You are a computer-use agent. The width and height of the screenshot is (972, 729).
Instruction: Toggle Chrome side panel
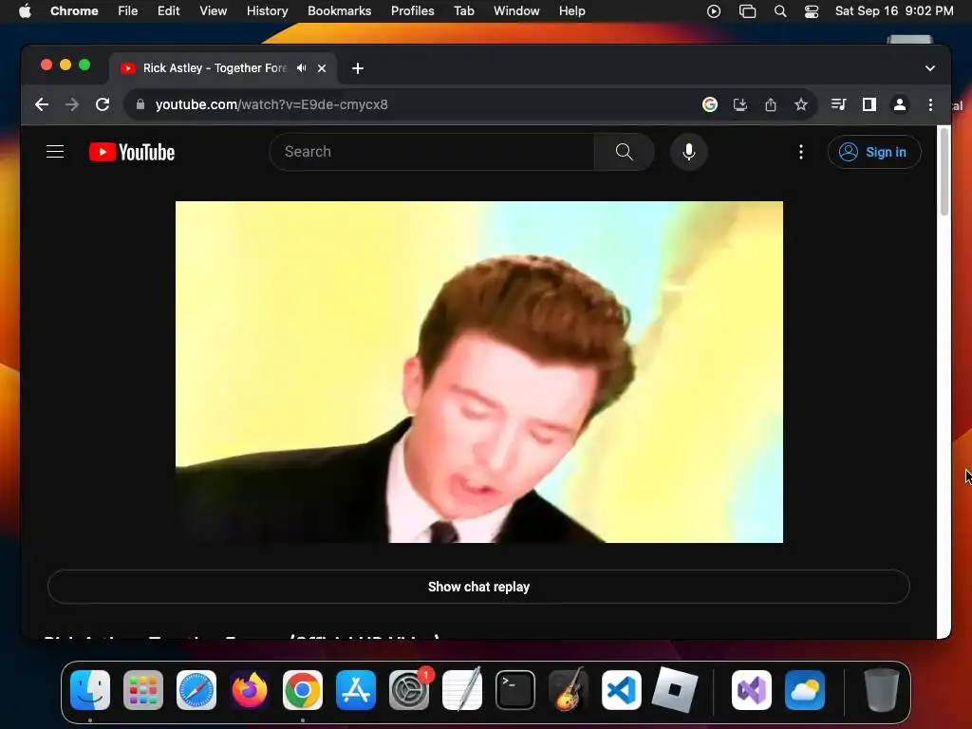coord(869,104)
